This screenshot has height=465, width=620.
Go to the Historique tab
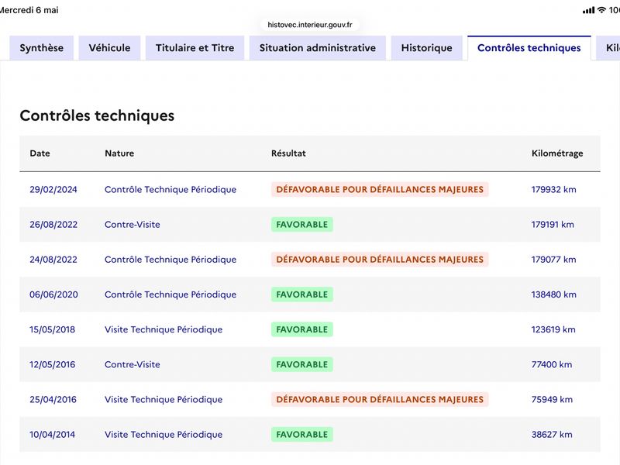coord(427,48)
